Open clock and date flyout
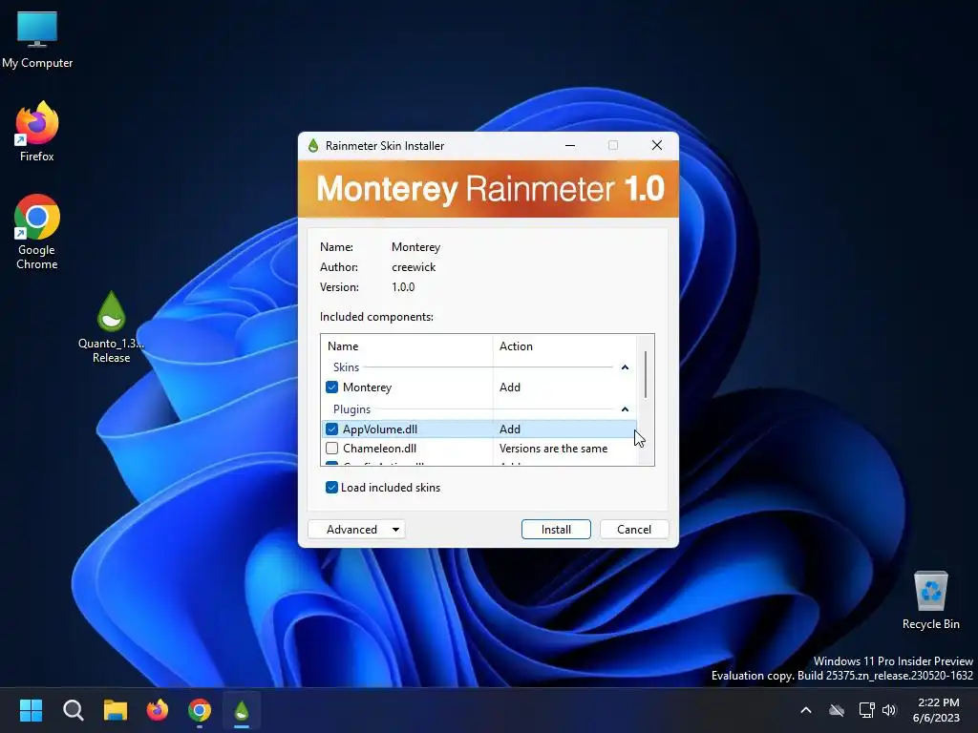This screenshot has height=733, width=978. (937, 710)
